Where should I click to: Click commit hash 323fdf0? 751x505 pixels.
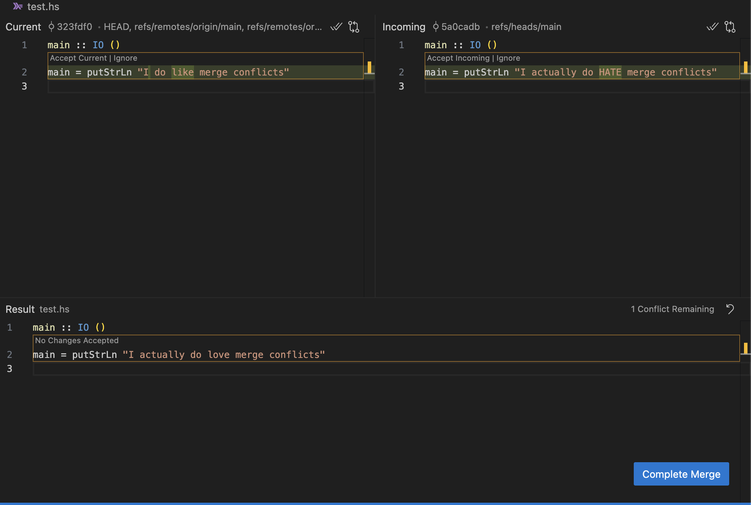pyautogui.click(x=74, y=27)
